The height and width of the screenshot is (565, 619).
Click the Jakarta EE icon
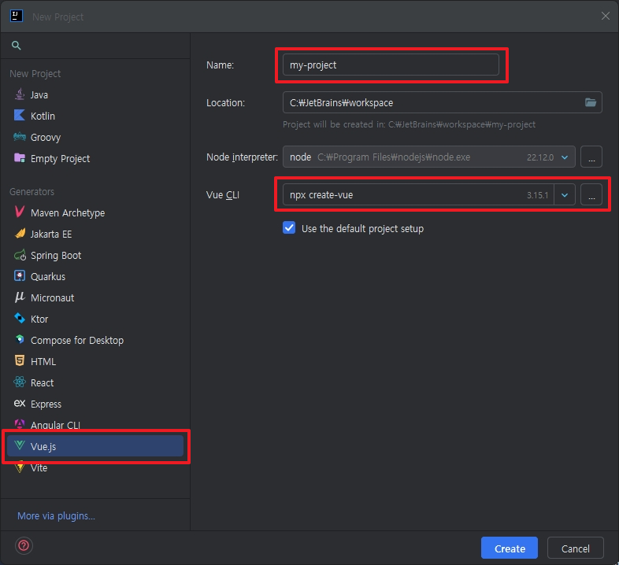point(20,234)
